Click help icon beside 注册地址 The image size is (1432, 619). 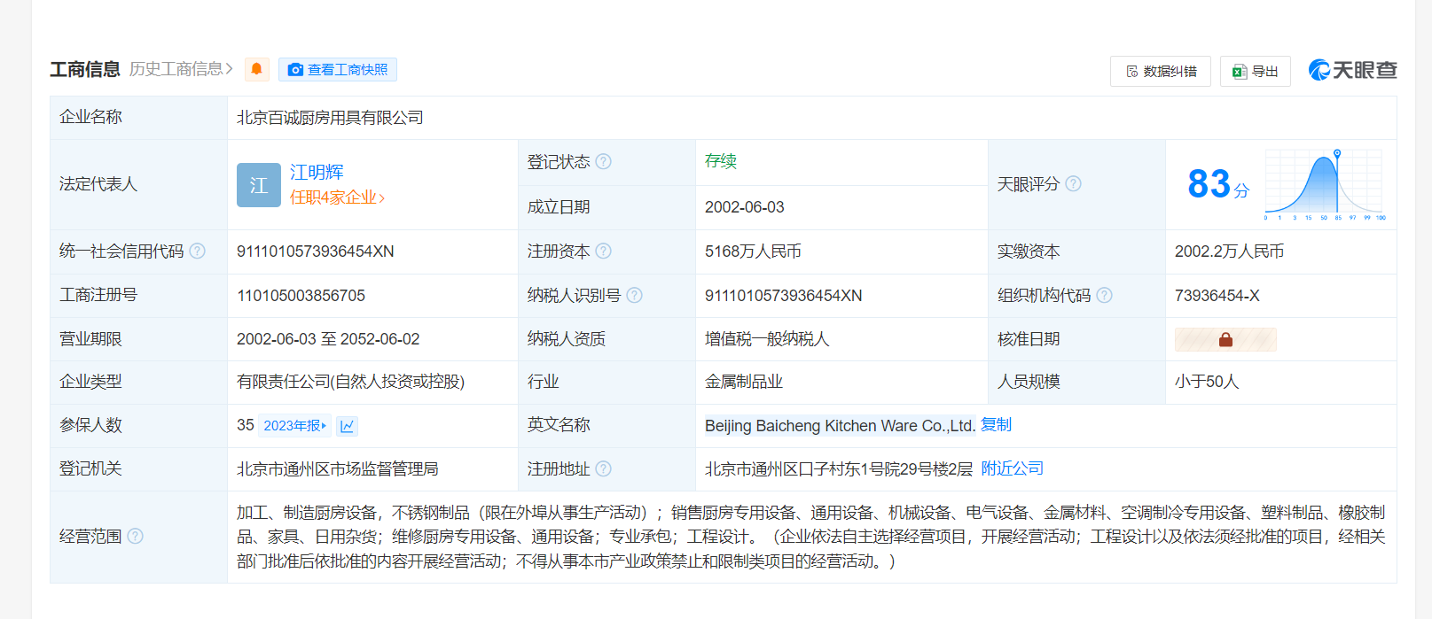point(603,468)
